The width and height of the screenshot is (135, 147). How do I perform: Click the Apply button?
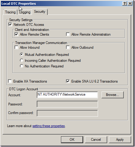click(120, 140)
